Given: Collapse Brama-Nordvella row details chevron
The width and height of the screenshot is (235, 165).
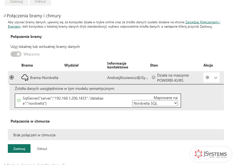Looking at the screenshot, I should (x=216, y=78).
